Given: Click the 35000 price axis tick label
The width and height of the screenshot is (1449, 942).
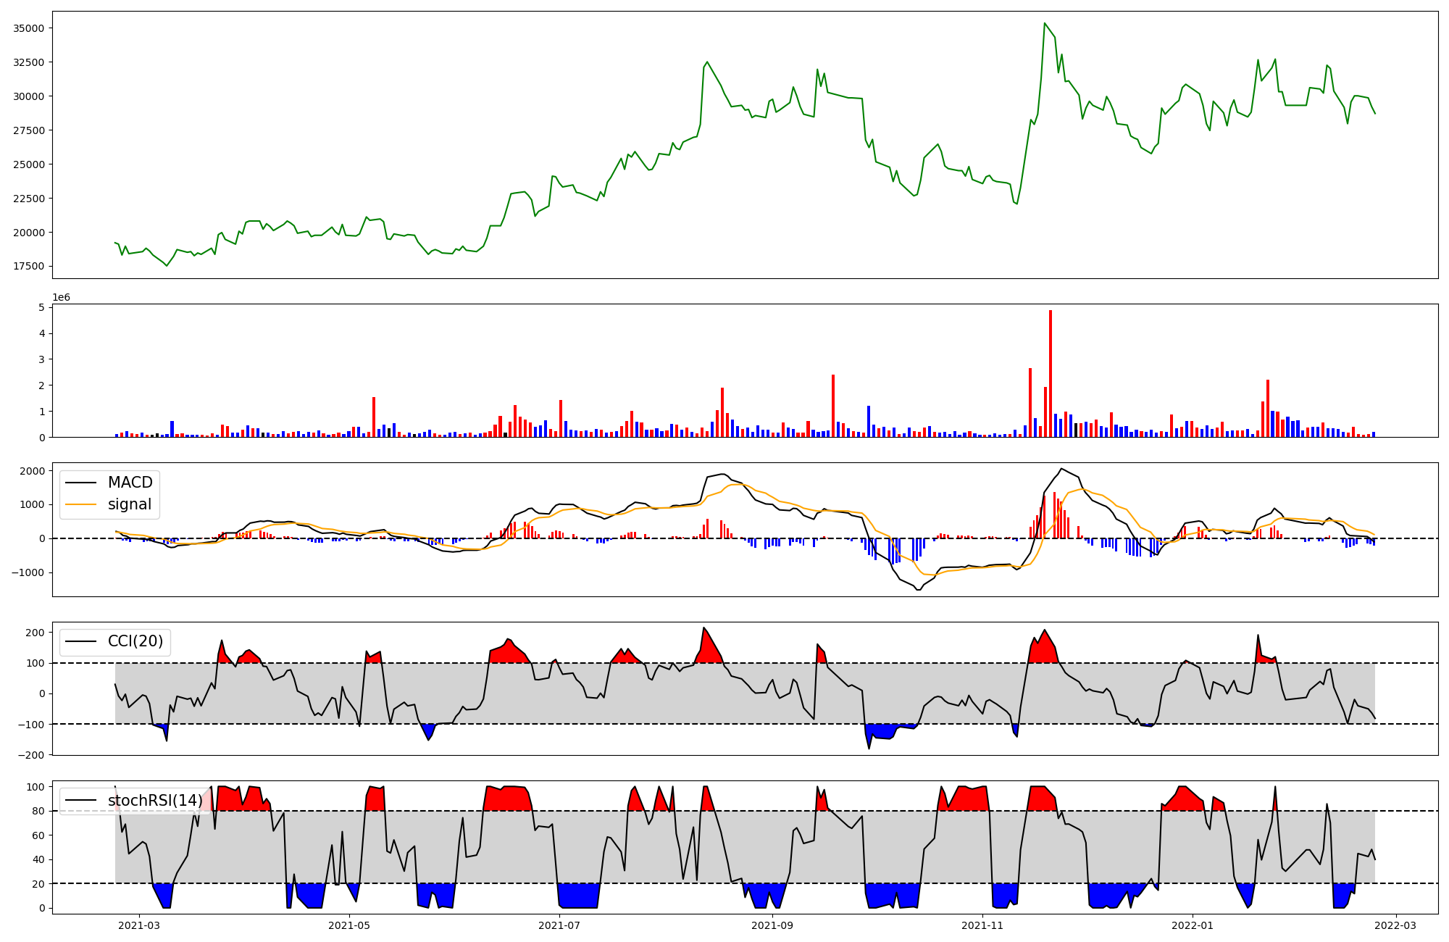Looking at the screenshot, I should coord(29,28).
